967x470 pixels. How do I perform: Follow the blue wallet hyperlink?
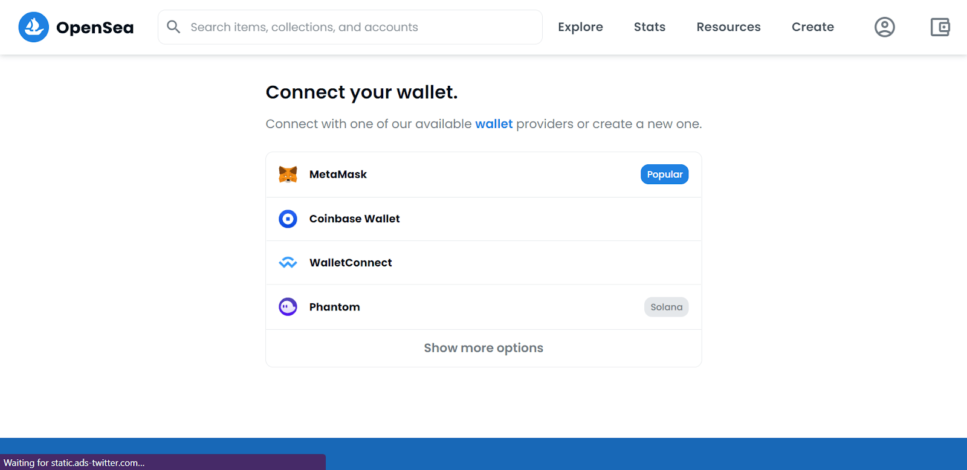click(494, 124)
